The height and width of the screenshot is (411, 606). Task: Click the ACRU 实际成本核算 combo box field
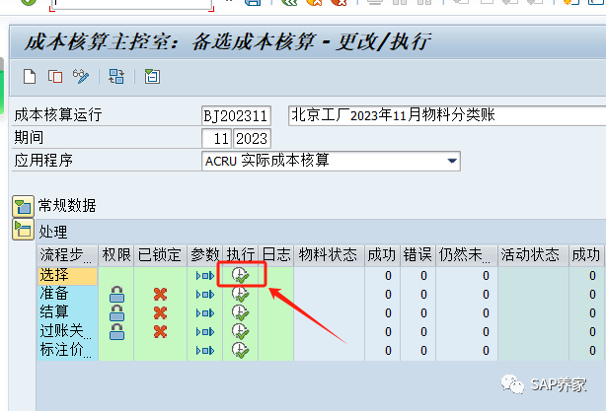[x=331, y=161]
